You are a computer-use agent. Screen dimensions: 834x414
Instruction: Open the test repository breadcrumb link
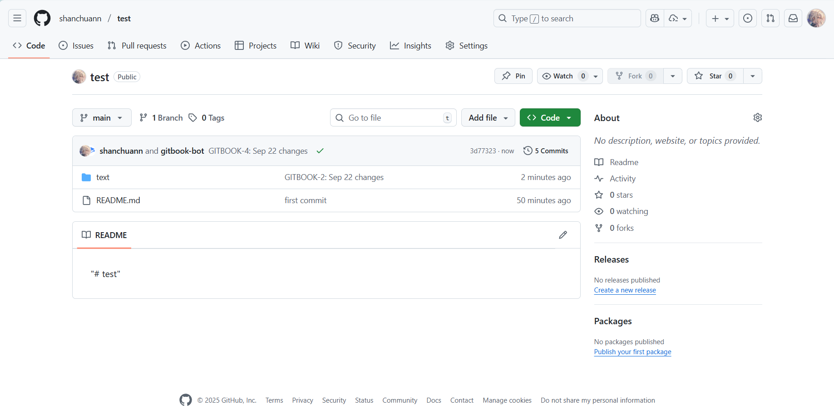[124, 19]
